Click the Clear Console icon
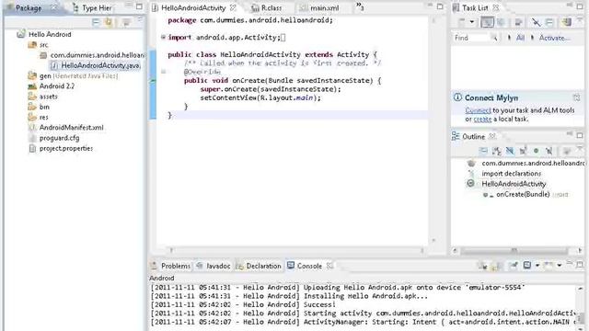The image size is (589, 331). 482,266
